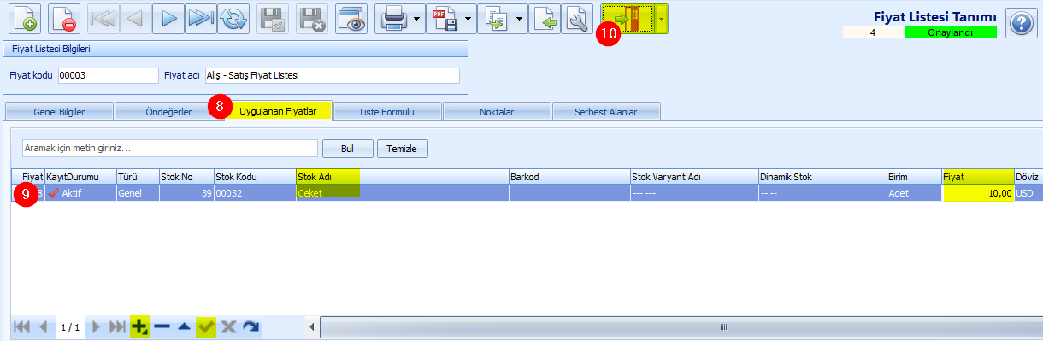Open the Liste Formülü tab
The width and height of the screenshot is (1043, 341).
(387, 112)
